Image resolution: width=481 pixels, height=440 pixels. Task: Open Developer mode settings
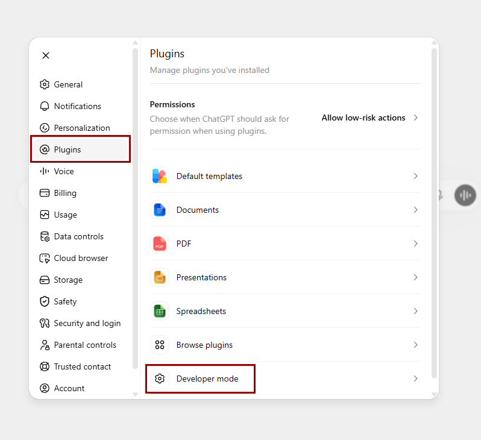pos(285,379)
